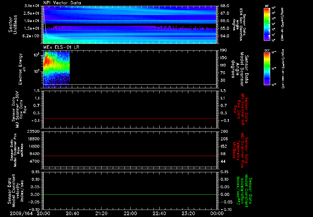Click the "68.0" Sun Elevation tick
The width and height of the screenshot is (313, 217).
[225, 6]
